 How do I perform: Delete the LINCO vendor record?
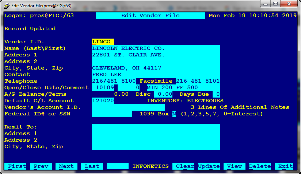(260, 166)
